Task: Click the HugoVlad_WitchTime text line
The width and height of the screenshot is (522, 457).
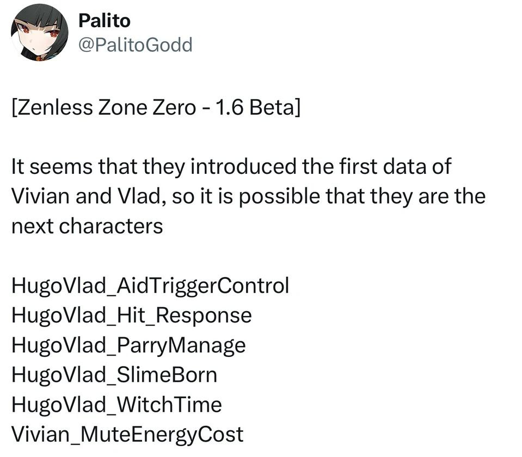Action: click(116, 404)
